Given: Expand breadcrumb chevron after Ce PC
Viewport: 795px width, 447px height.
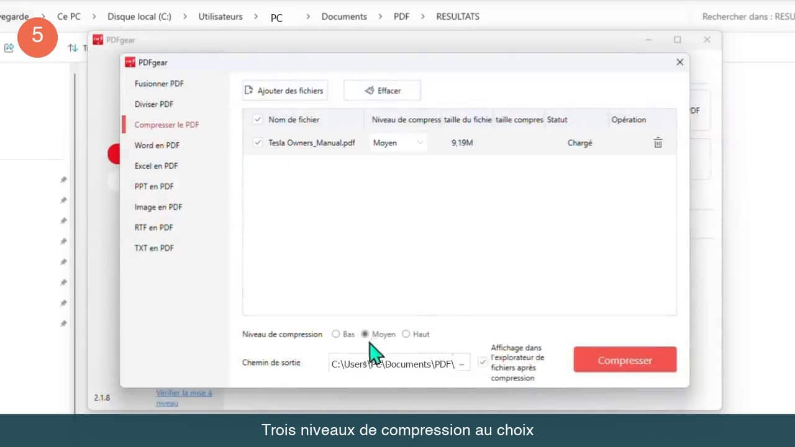Looking at the screenshot, I should [x=94, y=17].
